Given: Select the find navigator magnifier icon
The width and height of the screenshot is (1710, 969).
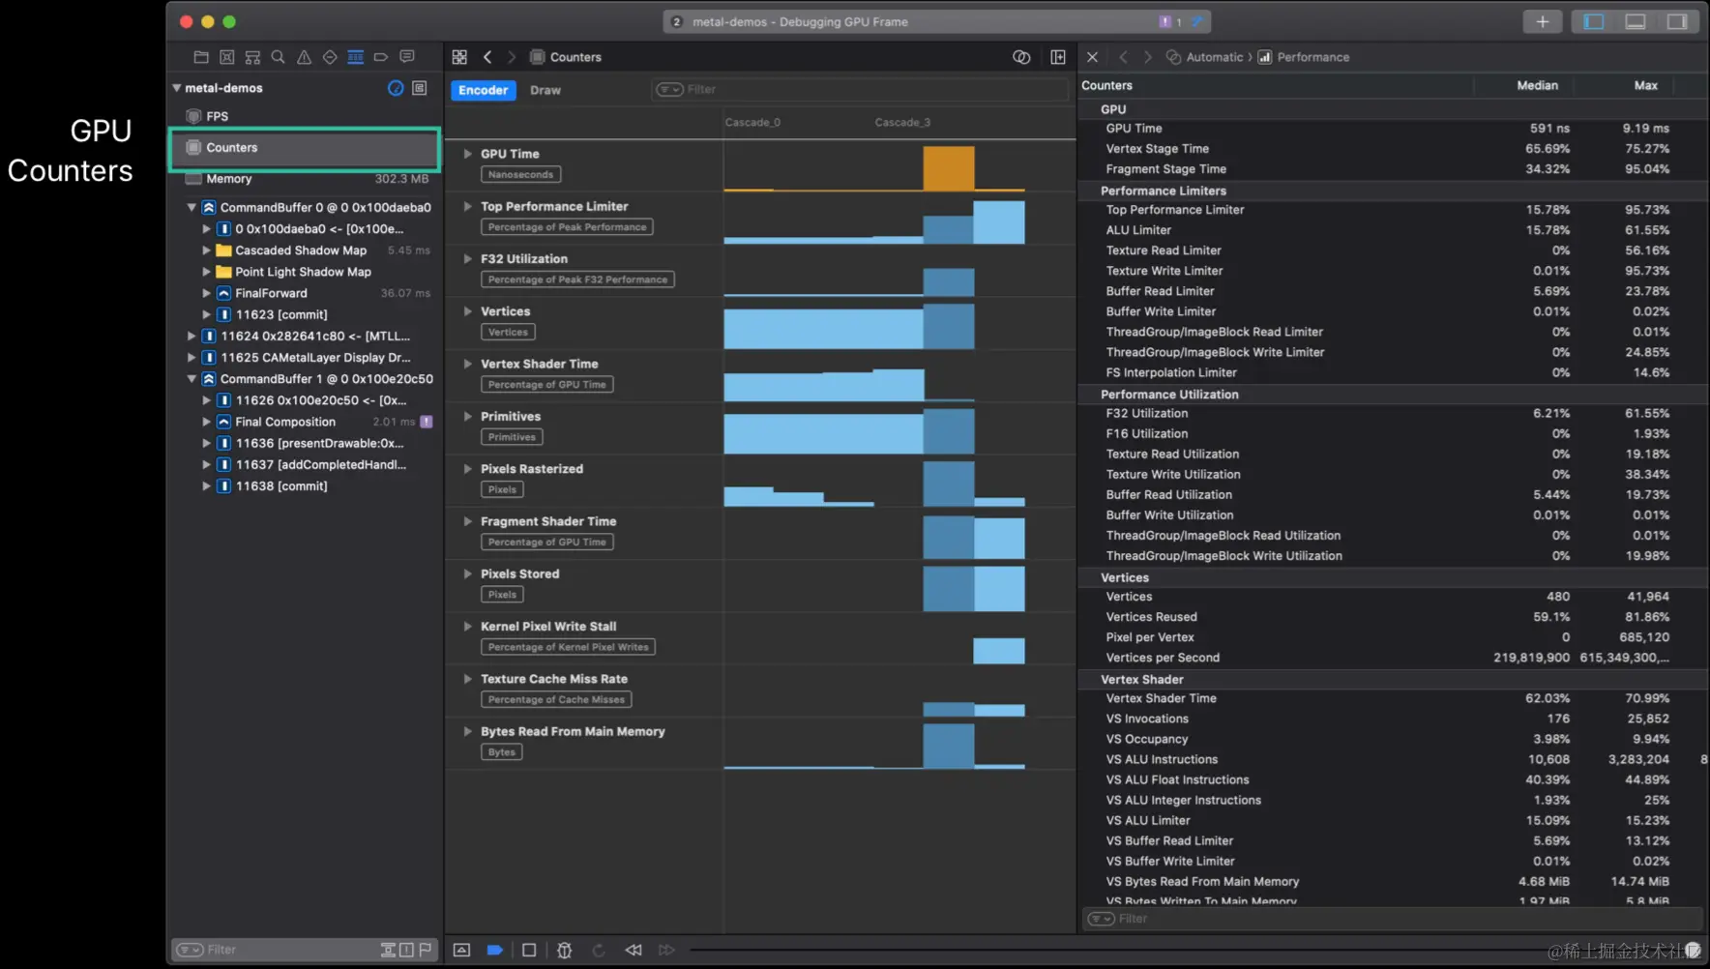Looking at the screenshot, I should click(278, 57).
